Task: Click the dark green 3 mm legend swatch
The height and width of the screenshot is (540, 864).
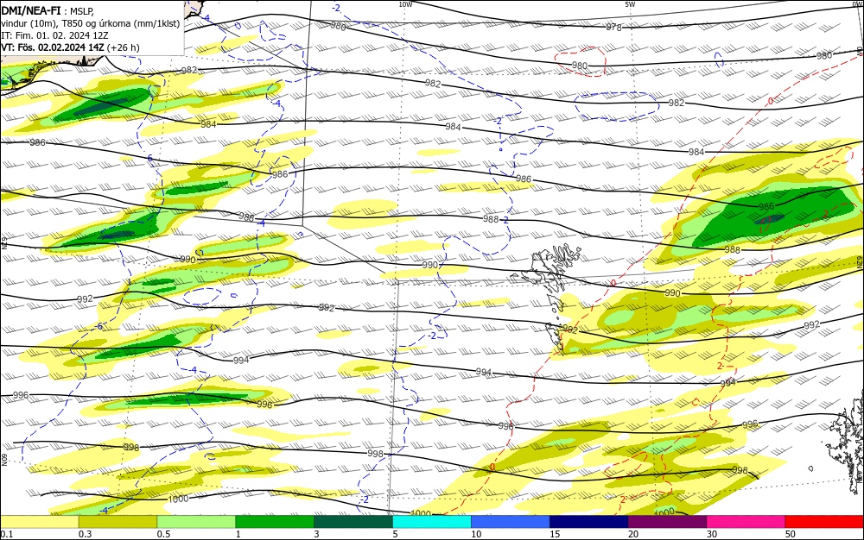Action: point(353,522)
